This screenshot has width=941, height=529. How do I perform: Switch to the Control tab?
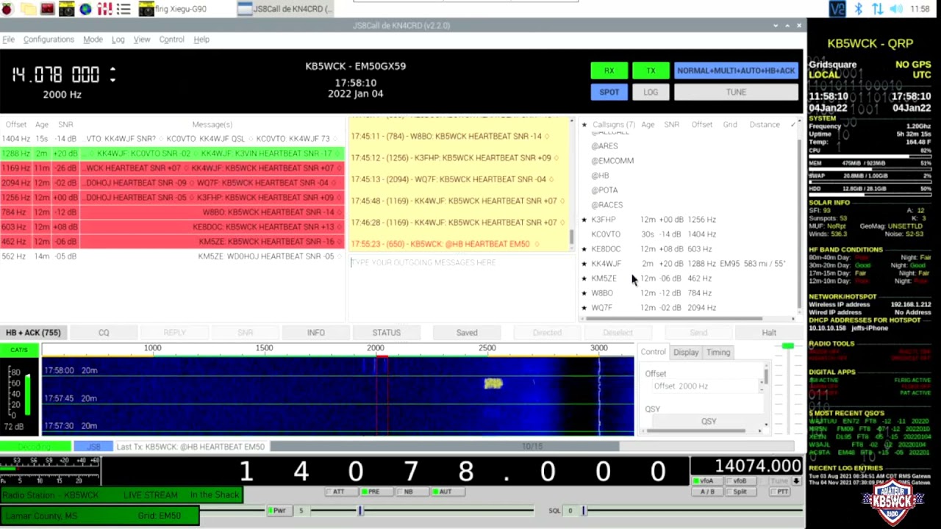point(653,352)
